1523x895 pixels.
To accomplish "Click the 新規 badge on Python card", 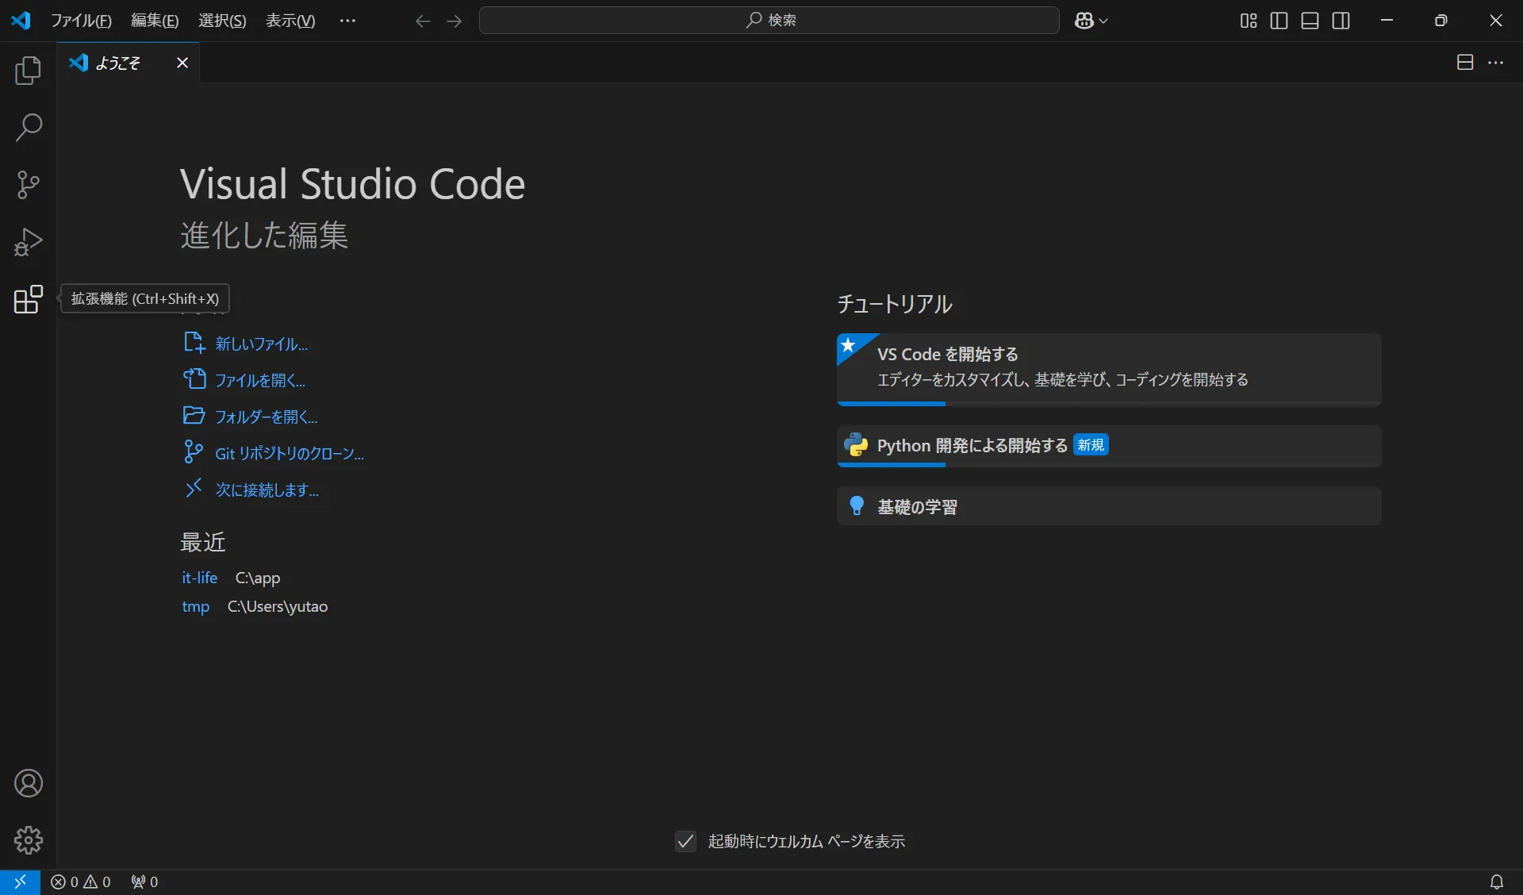I will point(1091,445).
